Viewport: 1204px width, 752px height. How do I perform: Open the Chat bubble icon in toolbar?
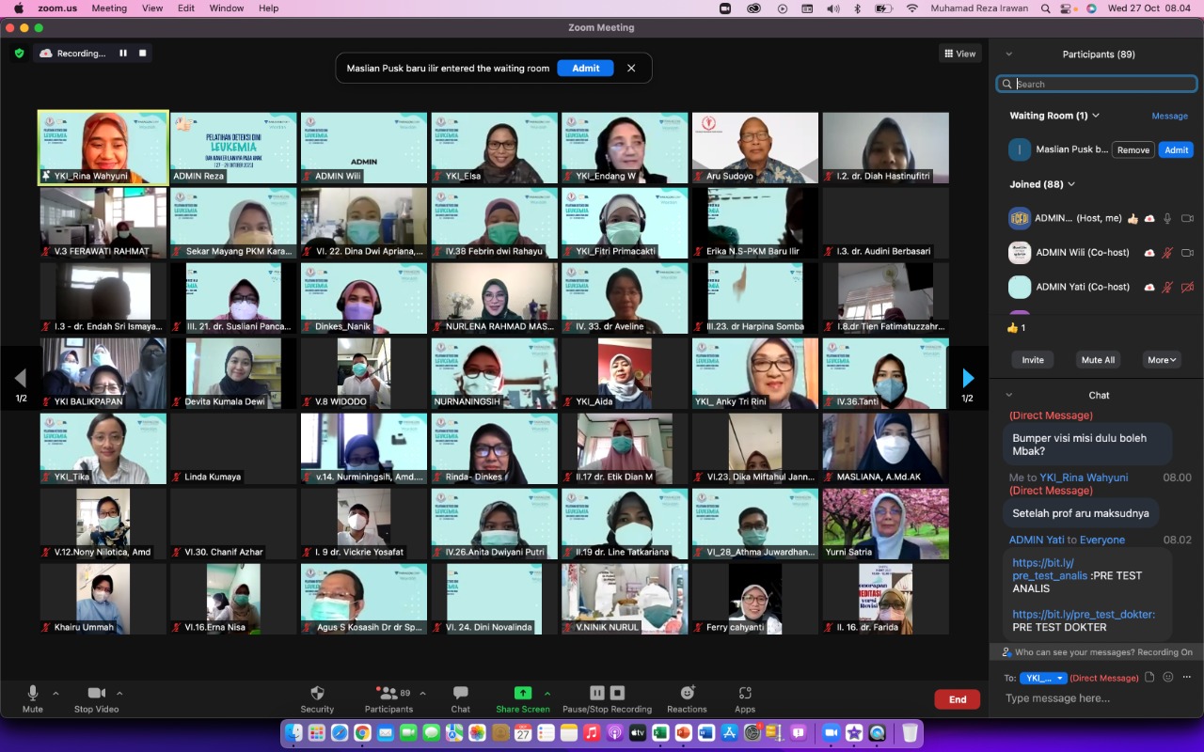460,694
